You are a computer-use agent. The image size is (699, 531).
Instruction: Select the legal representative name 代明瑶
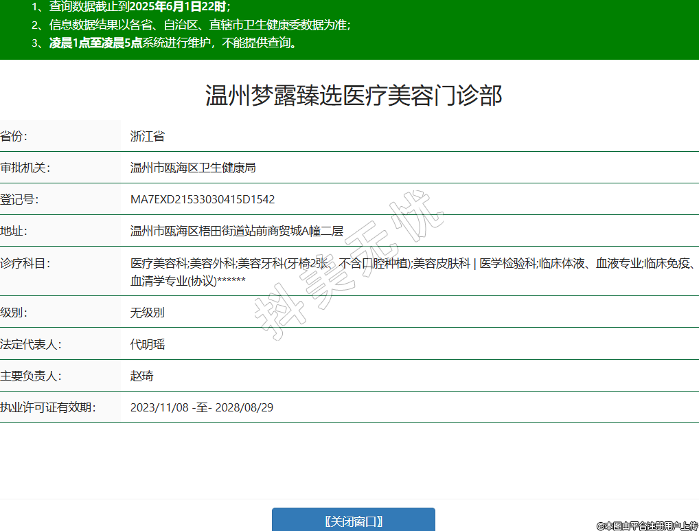148,344
